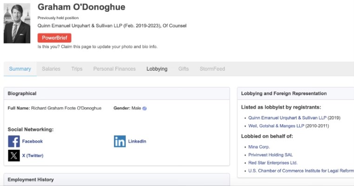Click the LinkedIn logo icon
Image resolution: width=354 pixels, height=186 pixels.
point(120,141)
